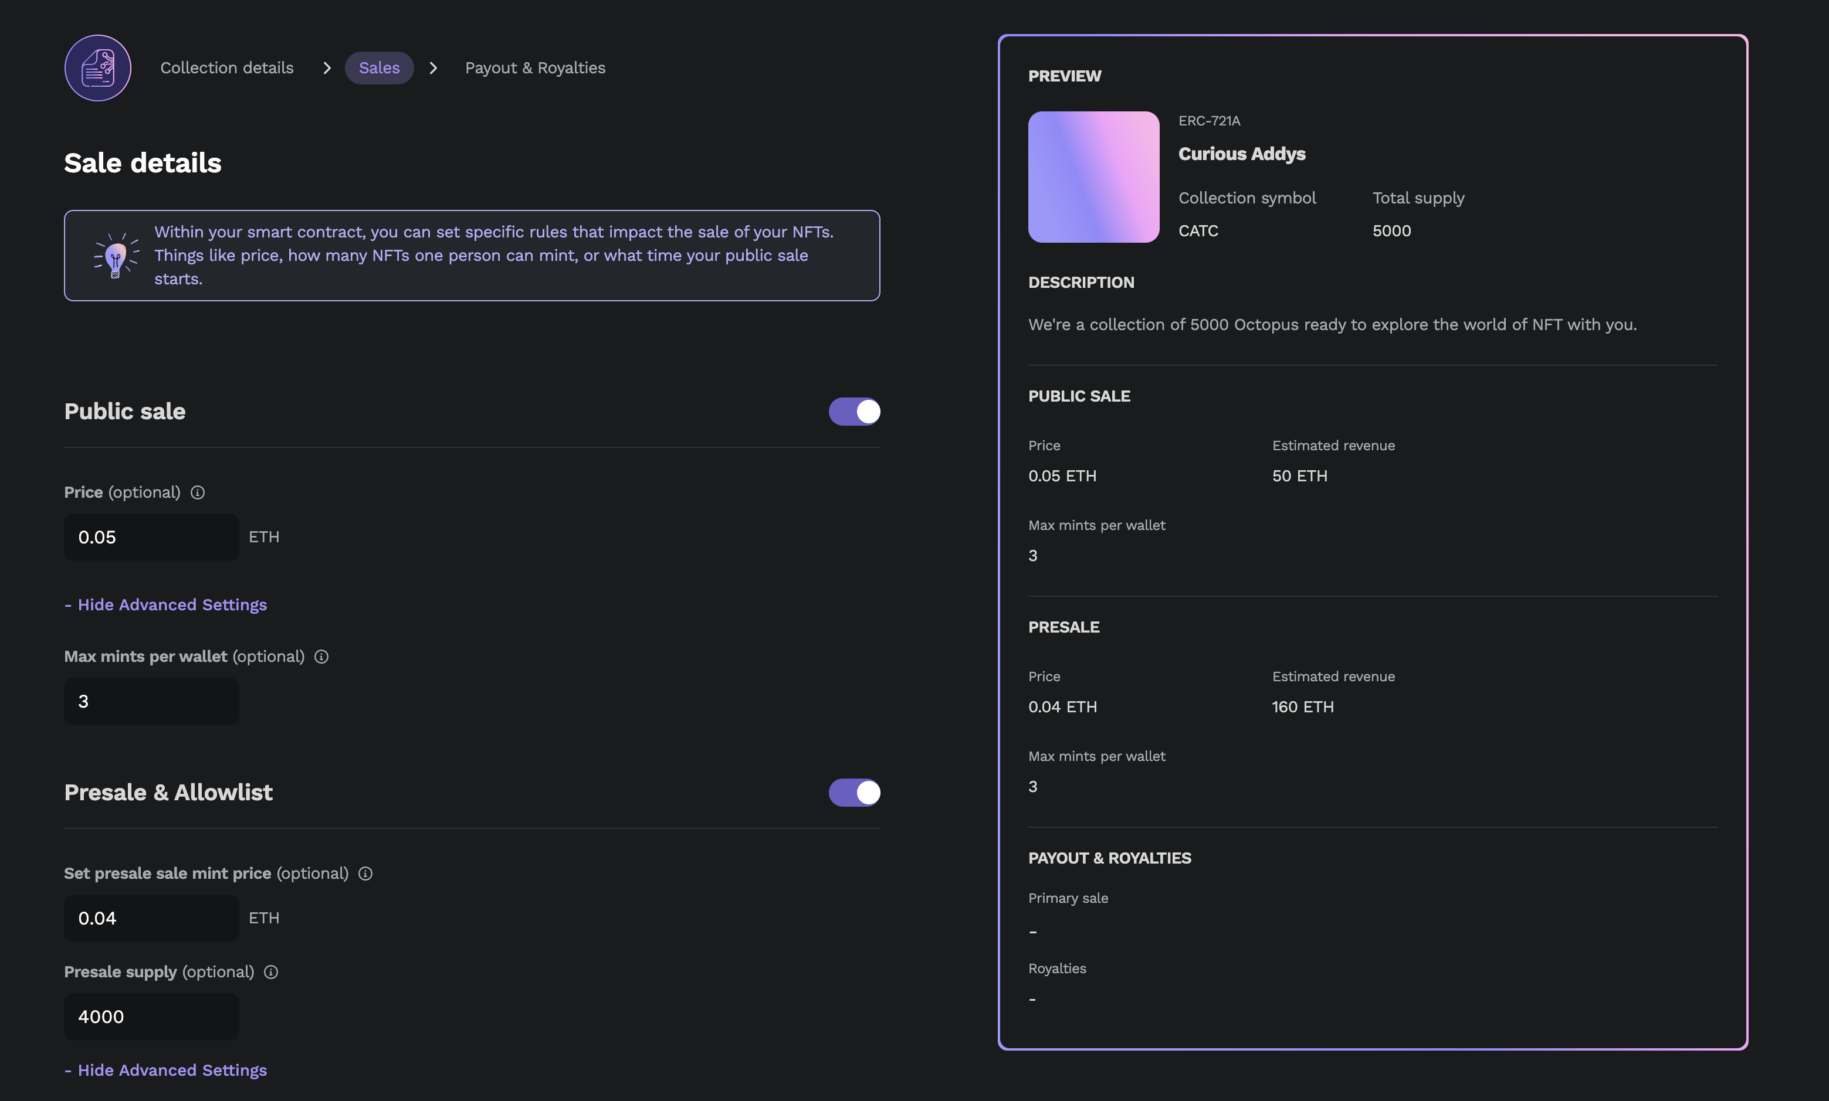This screenshot has width=1829, height=1101.
Task: Click chevron arrow after Collection details
Action: coord(327,67)
